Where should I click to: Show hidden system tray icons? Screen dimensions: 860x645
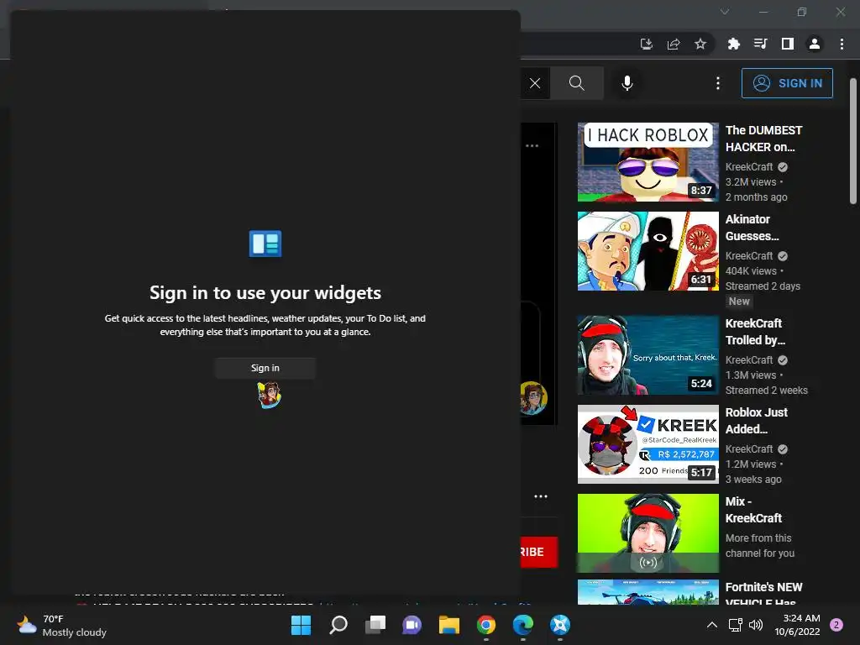click(712, 625)
